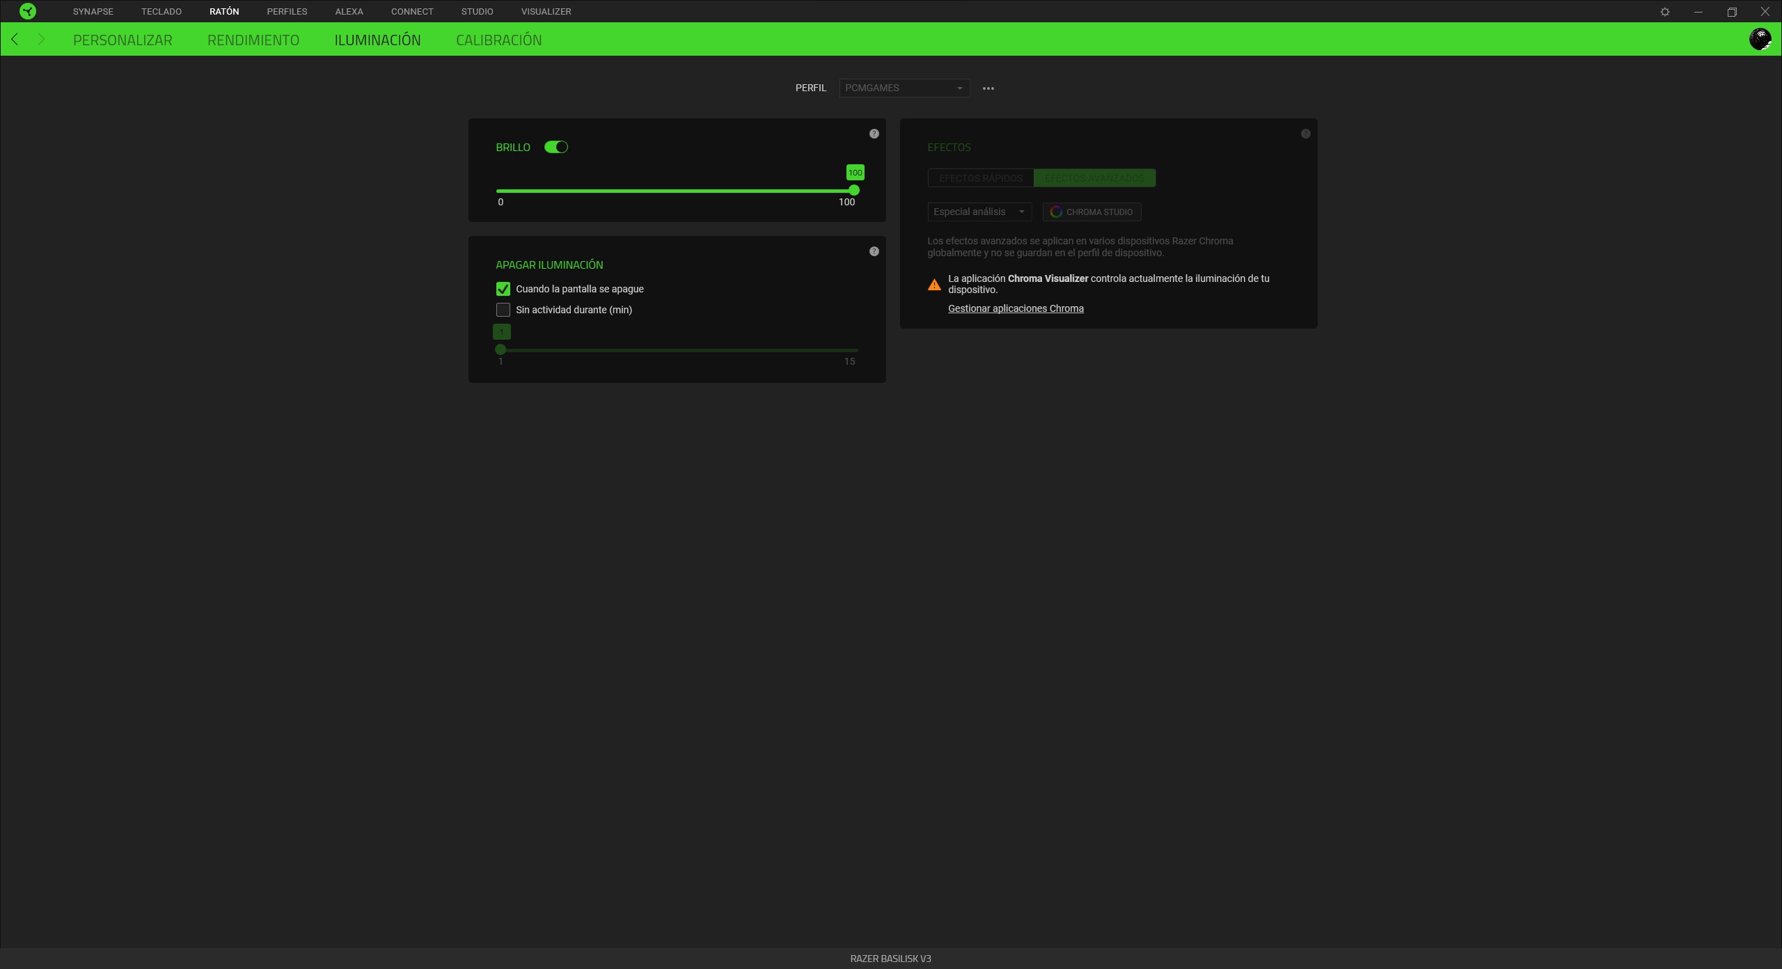
Task: Show help for the Efectos panel
Action: [1306, 134]
